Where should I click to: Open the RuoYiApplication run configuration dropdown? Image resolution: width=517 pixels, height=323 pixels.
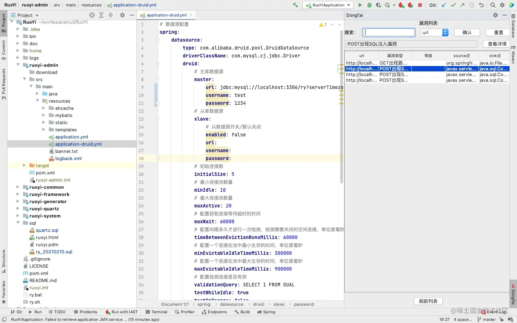tap(328, 5)
